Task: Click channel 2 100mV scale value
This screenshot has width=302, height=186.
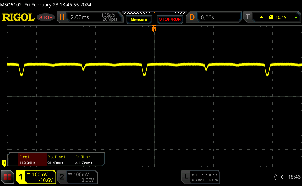Action: 81,174
